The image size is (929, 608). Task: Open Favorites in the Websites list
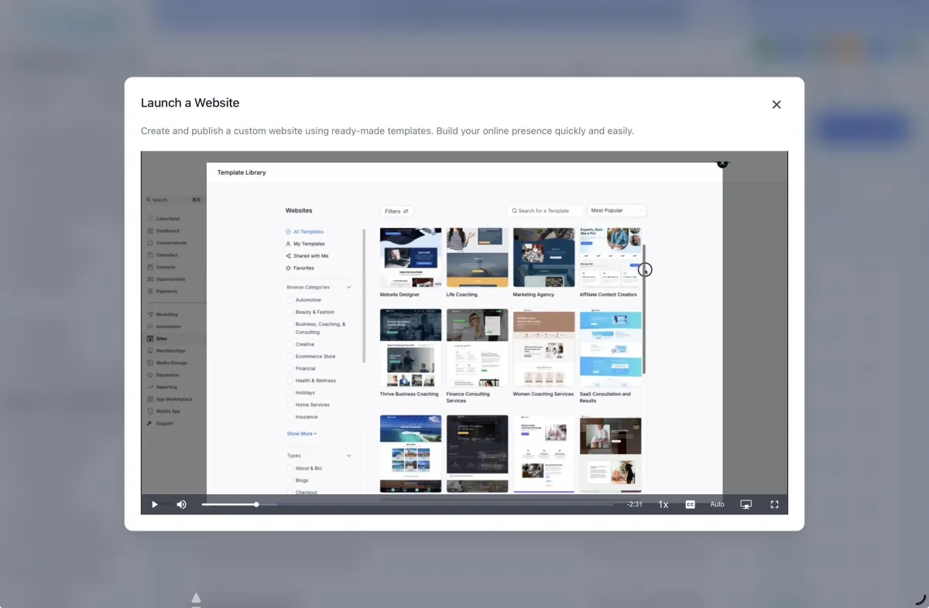(x=300, y=268)
